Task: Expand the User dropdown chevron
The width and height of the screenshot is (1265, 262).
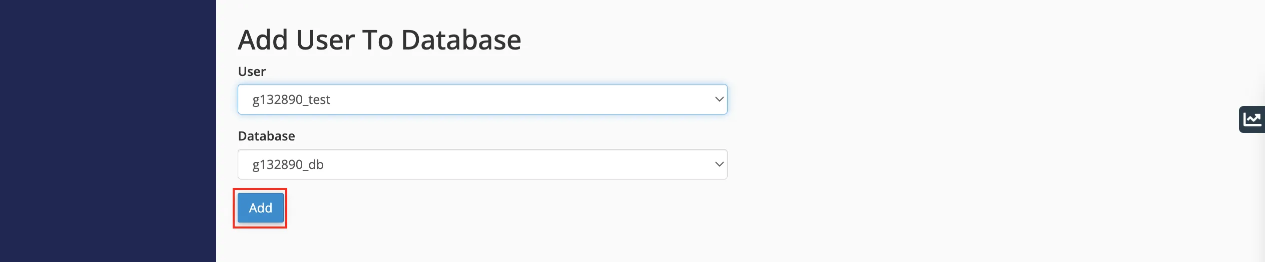Action: point(719,99)
